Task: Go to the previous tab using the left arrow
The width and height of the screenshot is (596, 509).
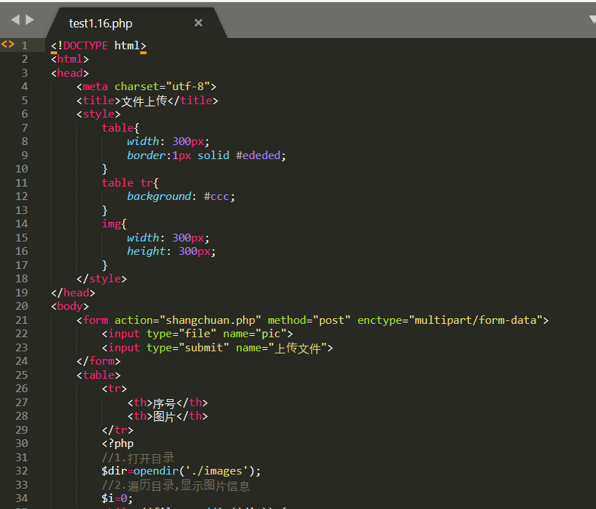Action: point(15,20)
